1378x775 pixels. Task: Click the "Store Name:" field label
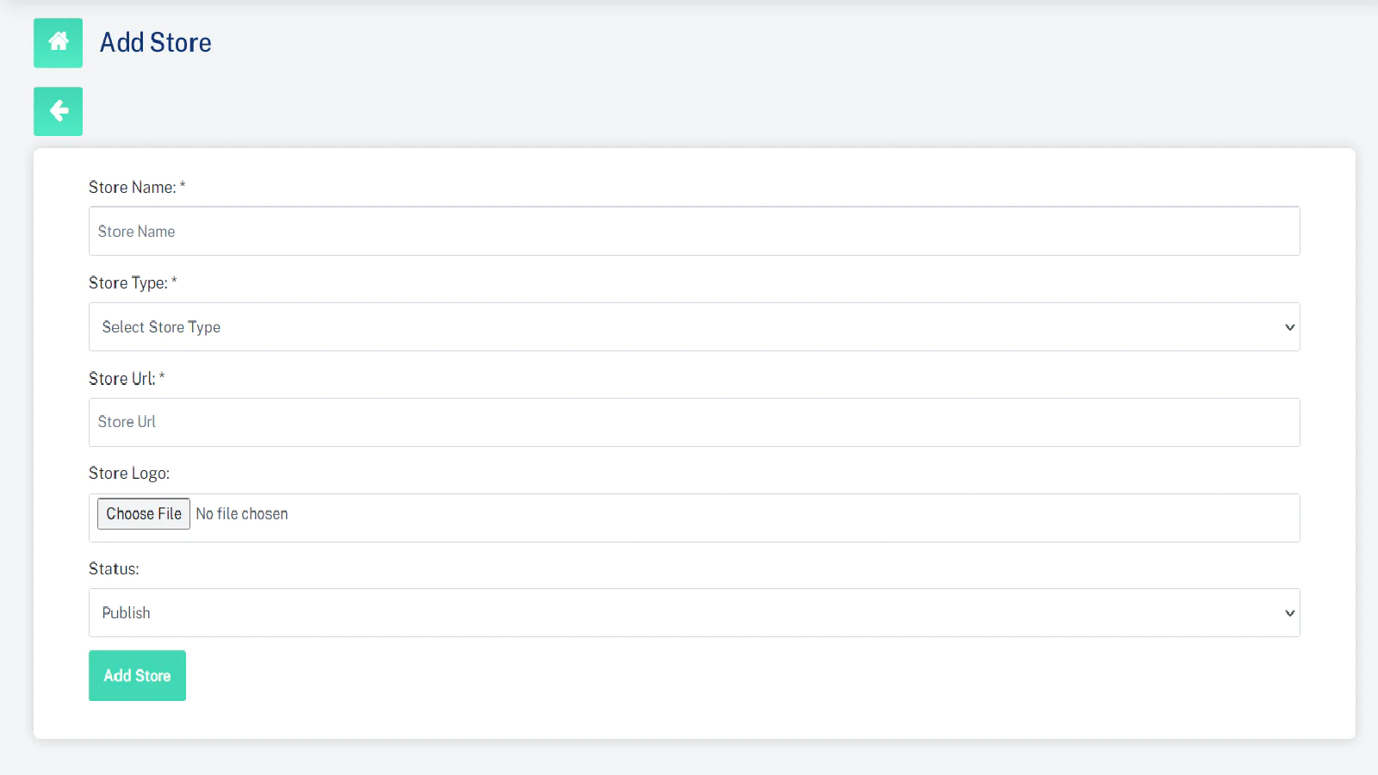click(132, 188)
